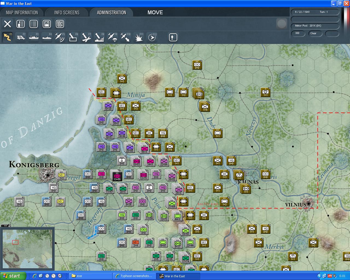Click the up-arrow collapse toolbar button

pos(173,37)
